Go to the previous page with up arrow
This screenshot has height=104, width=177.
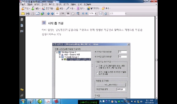48,14
